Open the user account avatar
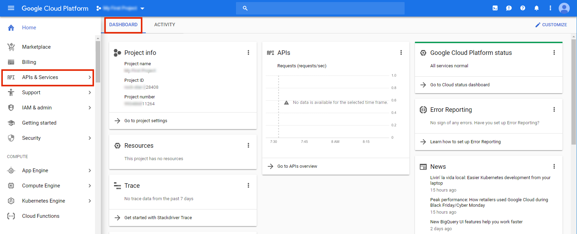 564,8
